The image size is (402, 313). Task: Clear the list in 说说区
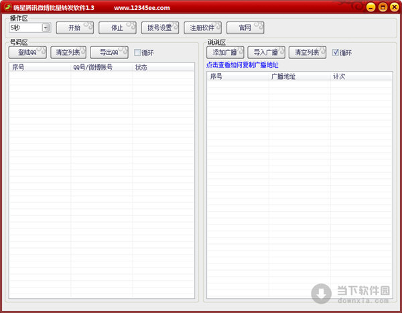308,52
